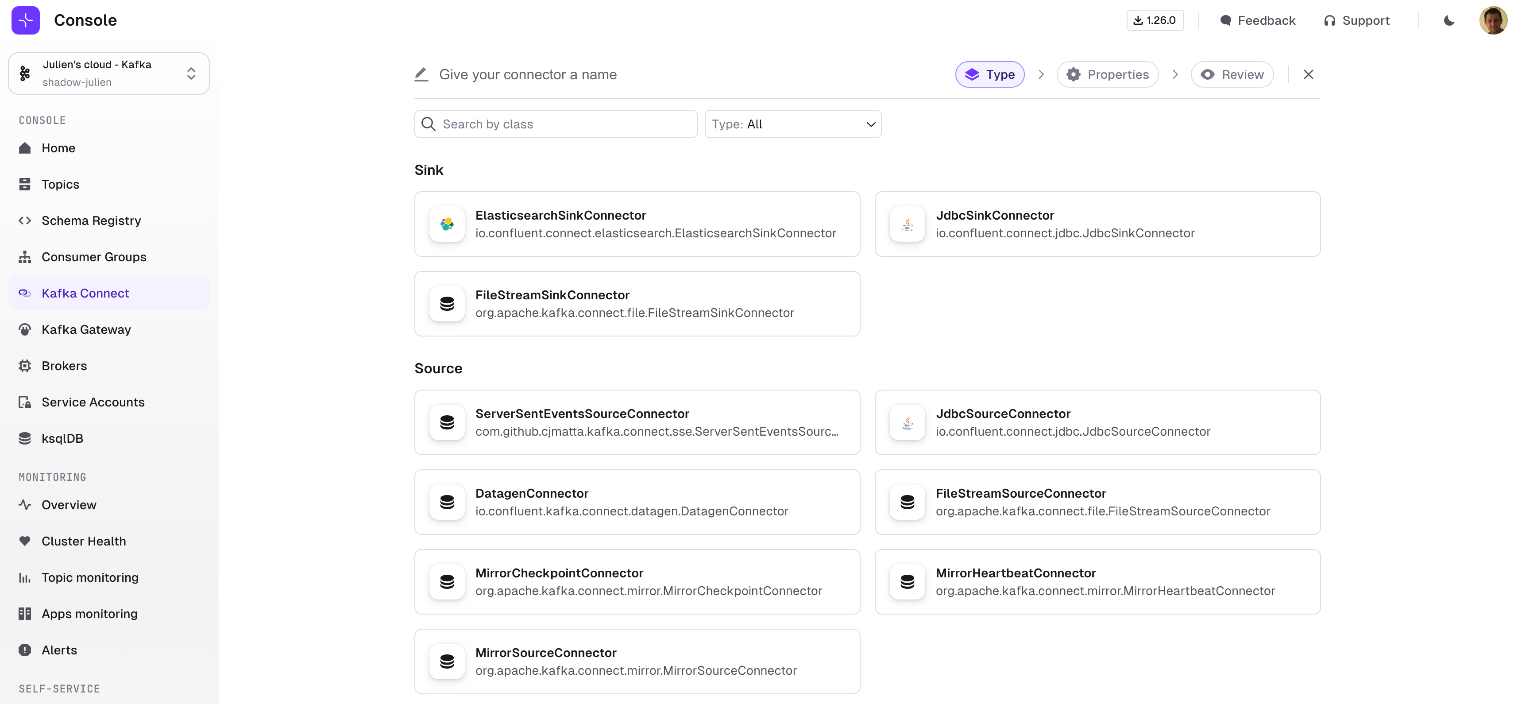Open the Topics sidebar item
The width and height of the screenshot is (1514, 704).
point(109,185)
